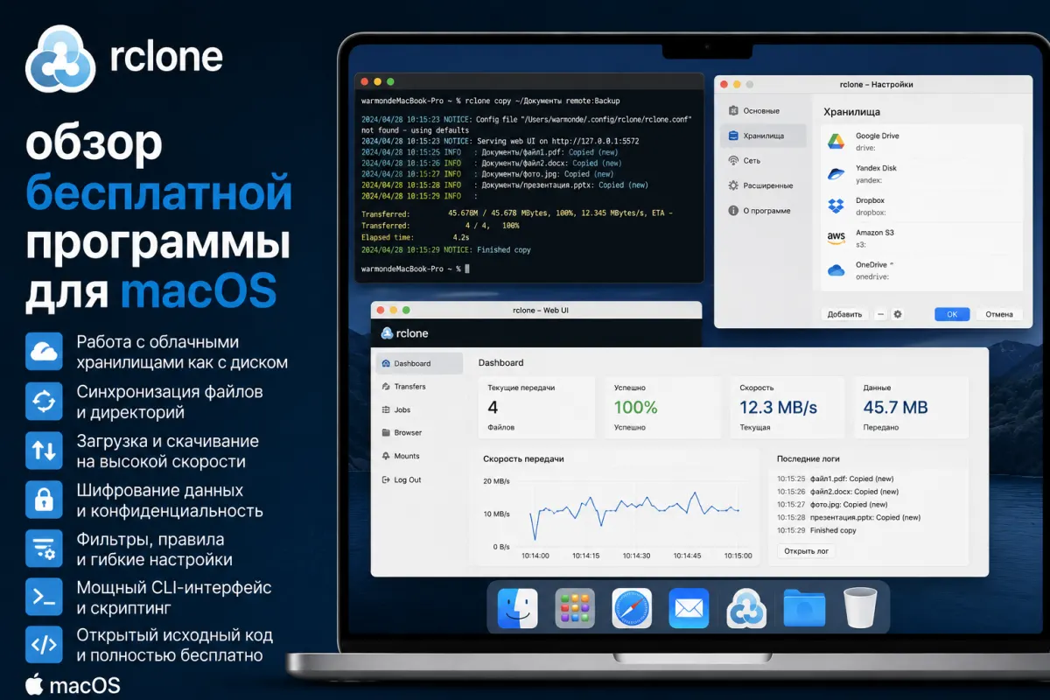Click the 'onedrive:' remote name
Image resolution: width=1050 pixels, height=700 pixels.
coord(872,276)
